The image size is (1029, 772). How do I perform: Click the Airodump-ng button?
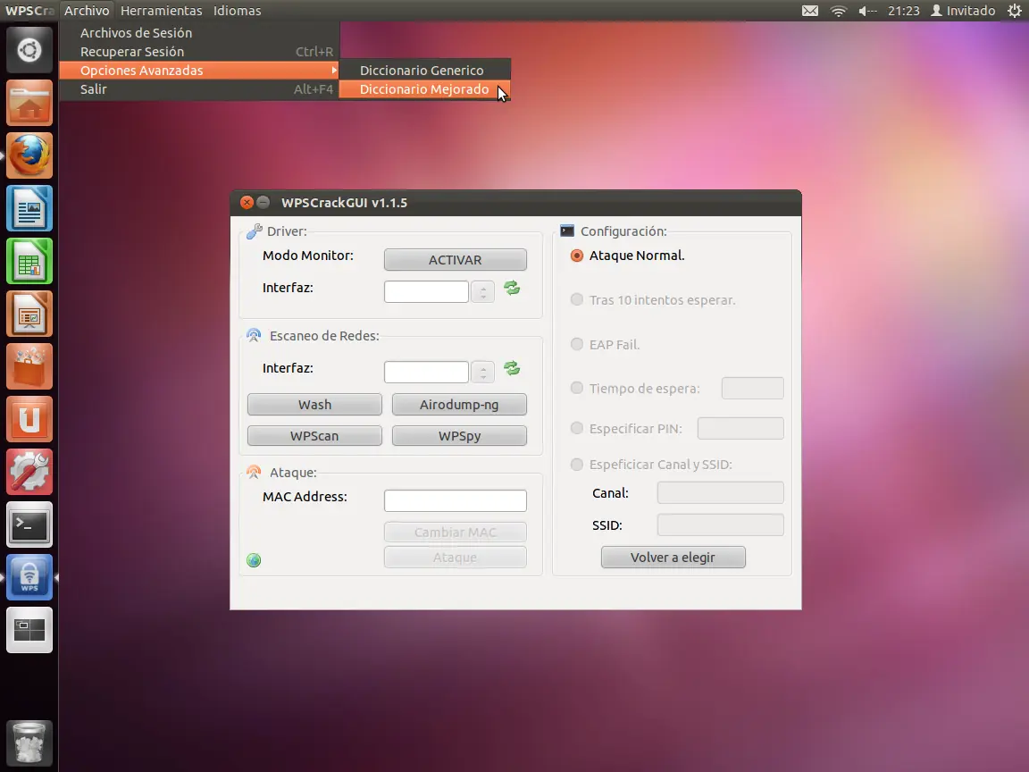pos(459,405)
